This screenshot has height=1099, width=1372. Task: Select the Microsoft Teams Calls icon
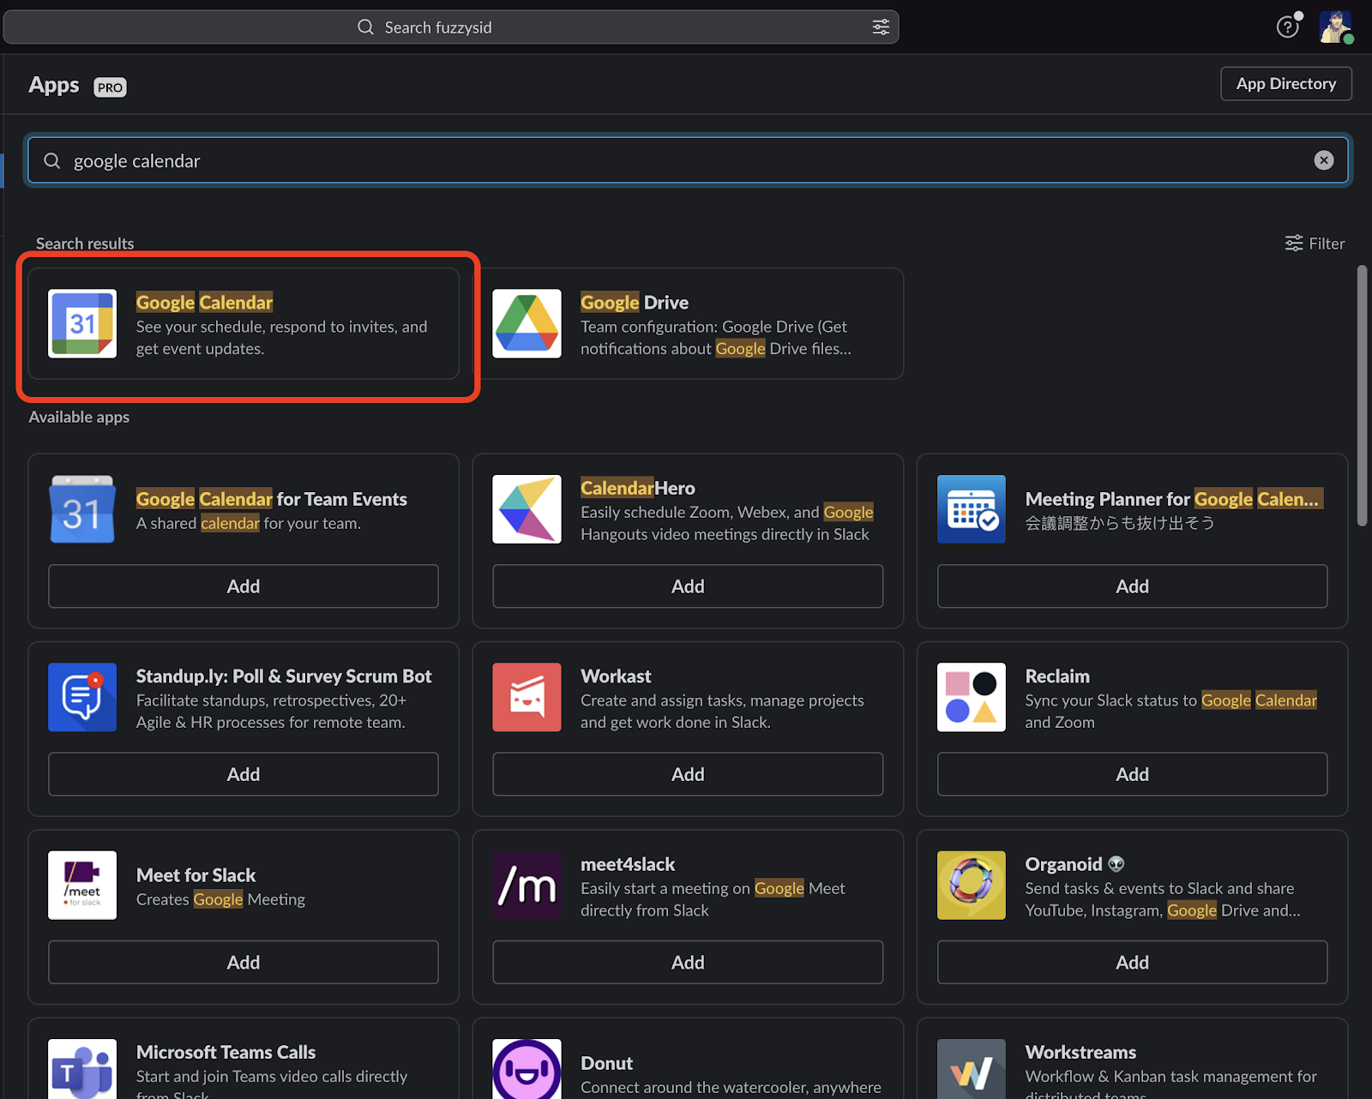point(82,1069)
